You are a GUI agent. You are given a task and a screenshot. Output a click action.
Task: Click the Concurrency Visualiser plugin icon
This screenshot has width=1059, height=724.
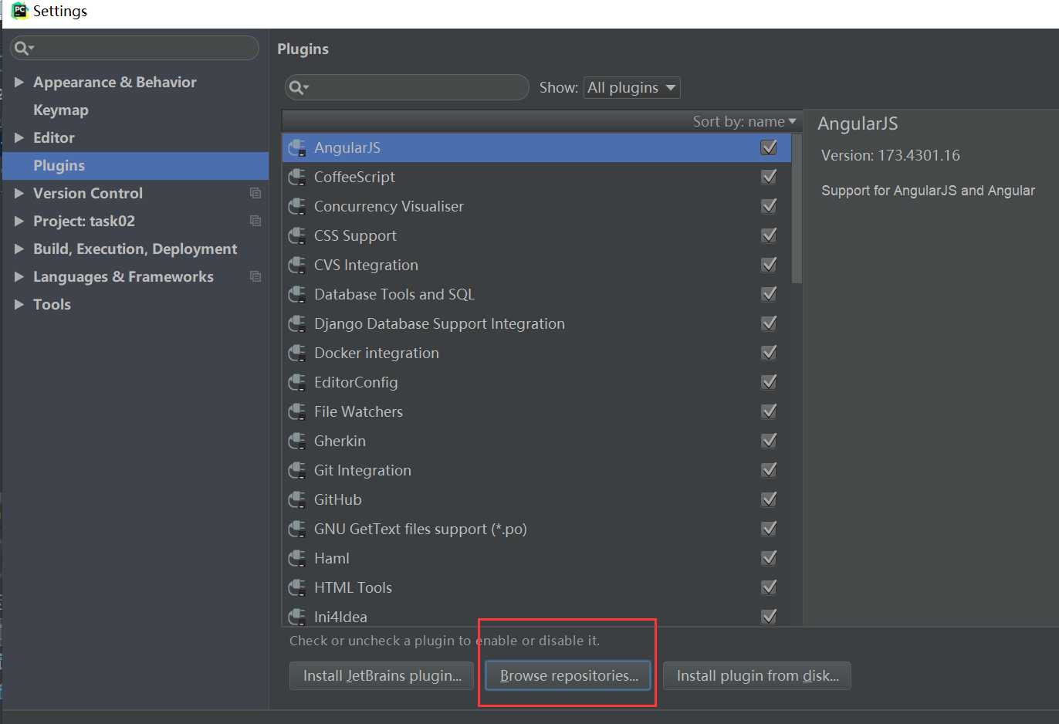coord(297,207)
